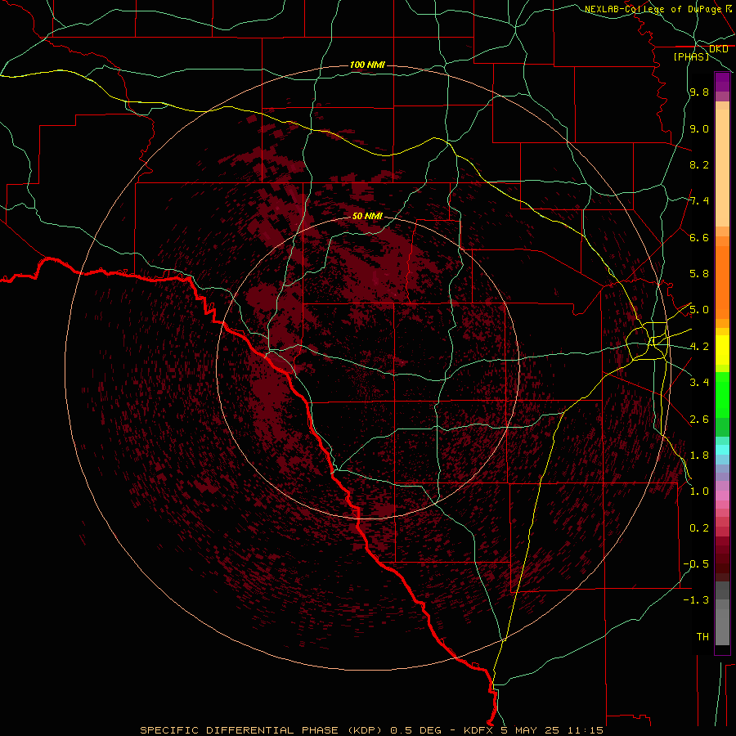This screenshot has width=736, height=736.
Task: Click the yellow band of the color bar
Action: point(722,350)
